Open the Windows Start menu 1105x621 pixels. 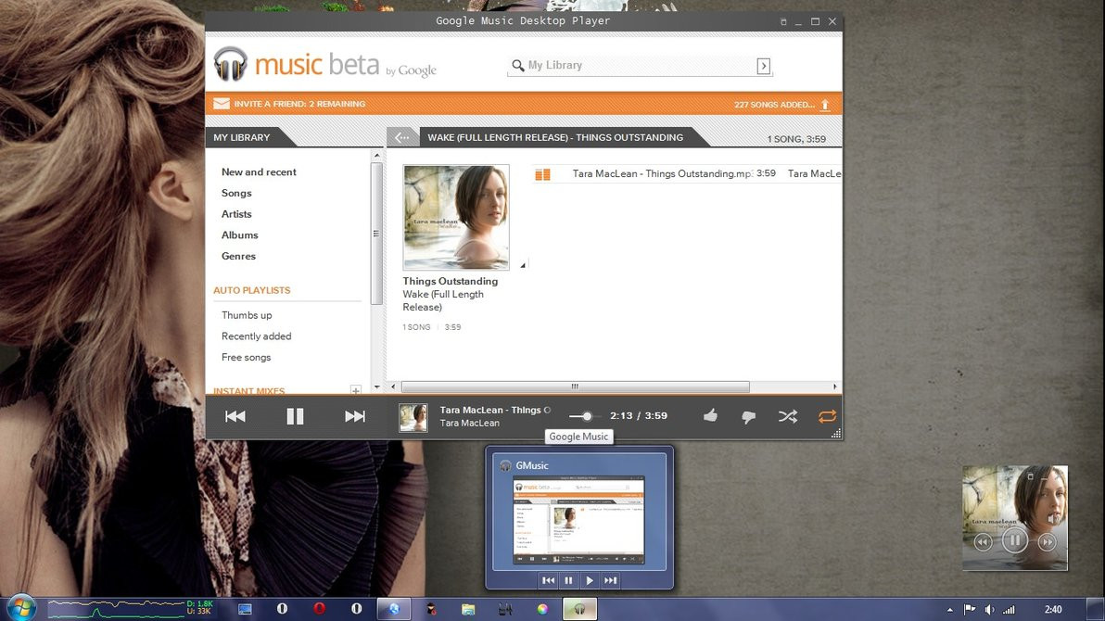(x=21, y=608)
